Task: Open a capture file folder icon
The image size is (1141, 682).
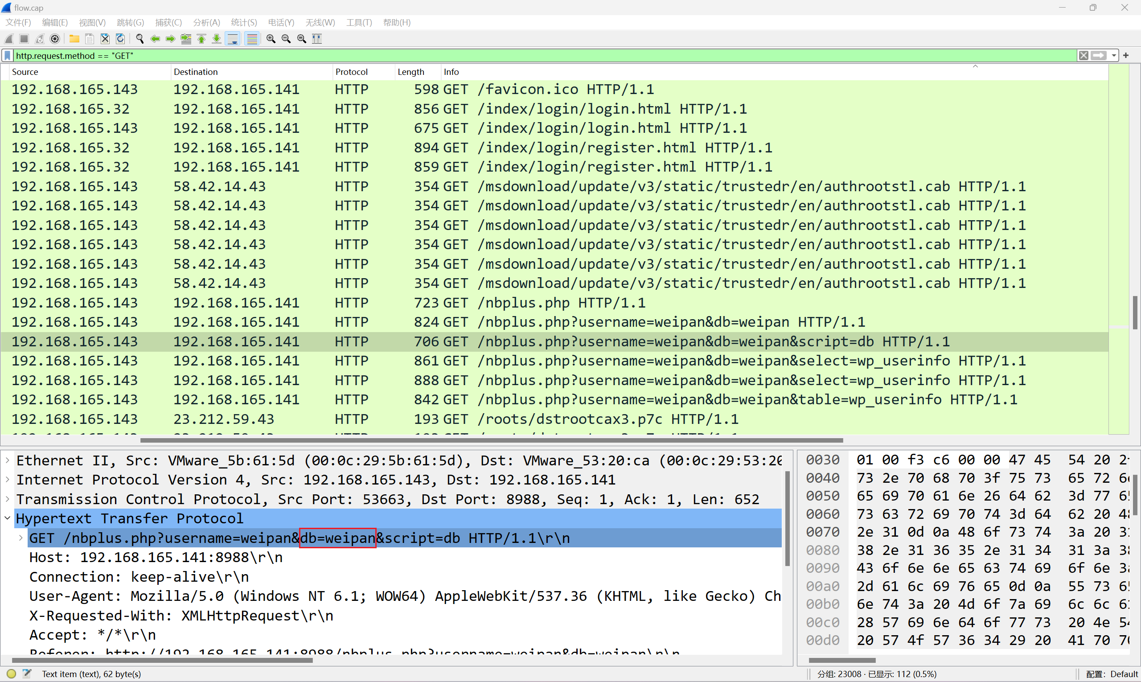Action: tap(74, 39)
